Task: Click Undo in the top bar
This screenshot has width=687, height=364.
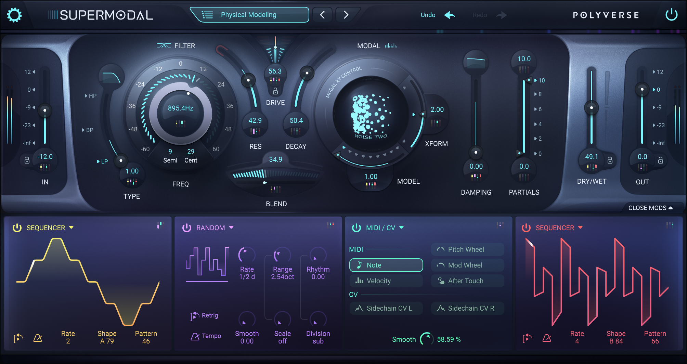Action: (x=428, y=15)
